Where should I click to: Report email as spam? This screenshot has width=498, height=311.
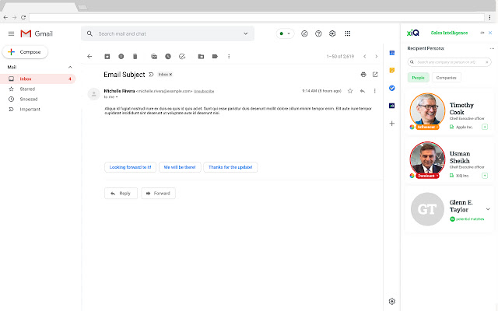tap(121, 57)
